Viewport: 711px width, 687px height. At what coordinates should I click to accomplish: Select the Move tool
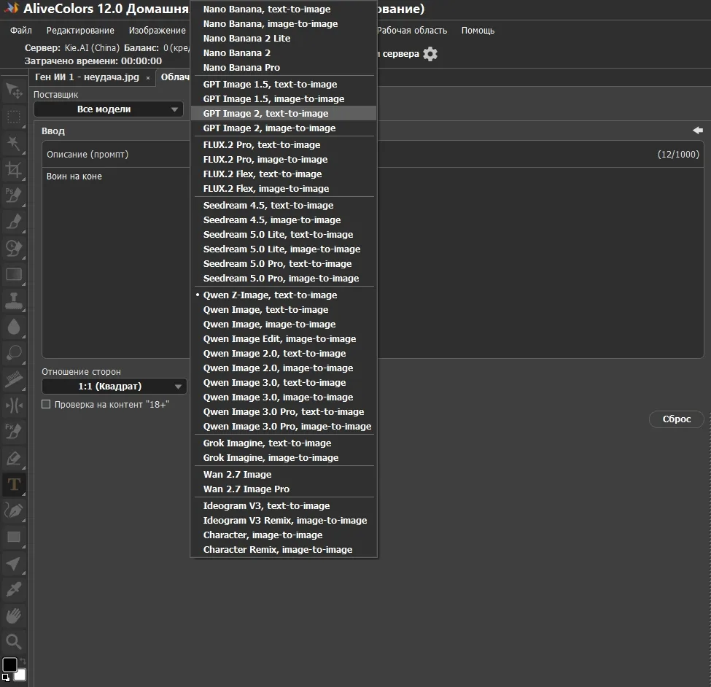tap(14, 91)
